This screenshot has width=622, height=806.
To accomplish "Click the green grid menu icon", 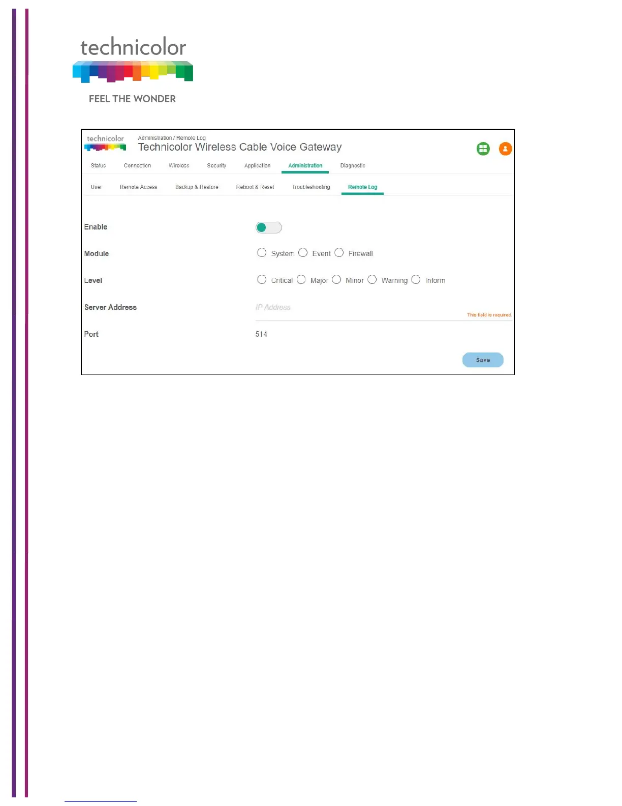I will [x=483, y=149].
